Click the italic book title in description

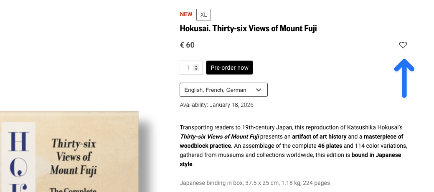[219, 136]
